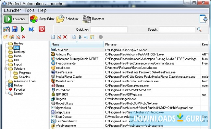Open the Scheduler
Screen dimensions: 211x129
pyautogui.click(x=67, y=19)
